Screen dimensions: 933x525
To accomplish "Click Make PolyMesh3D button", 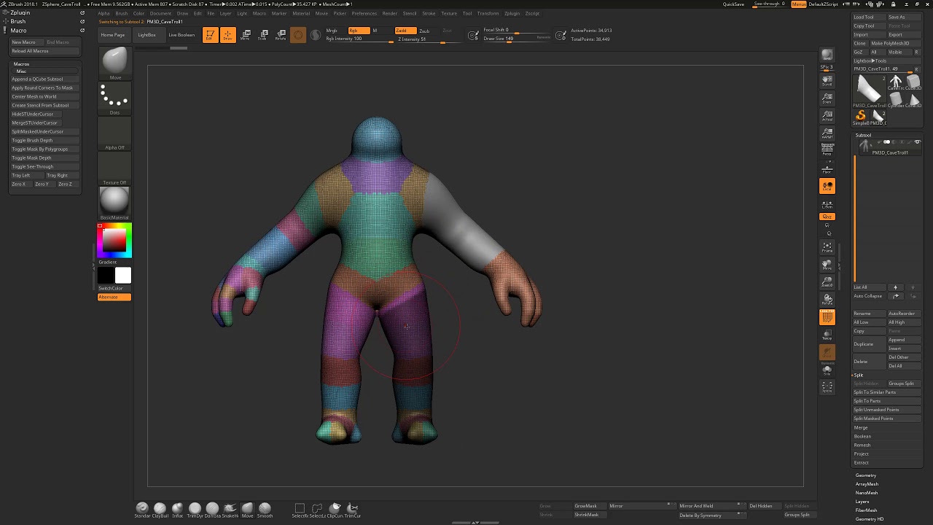I will tap(896, 43).
